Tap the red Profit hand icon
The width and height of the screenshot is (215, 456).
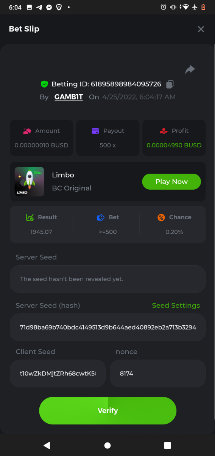tap(164, 131)
